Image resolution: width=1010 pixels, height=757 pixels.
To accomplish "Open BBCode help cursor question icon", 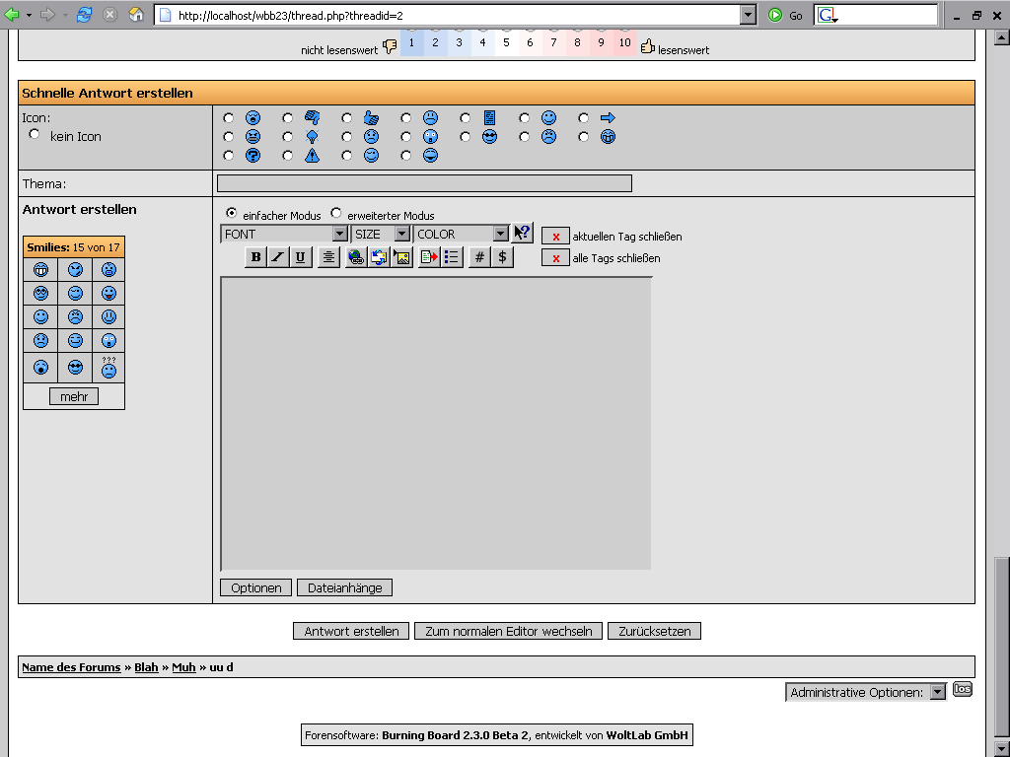I will click(x=523, y=234).
